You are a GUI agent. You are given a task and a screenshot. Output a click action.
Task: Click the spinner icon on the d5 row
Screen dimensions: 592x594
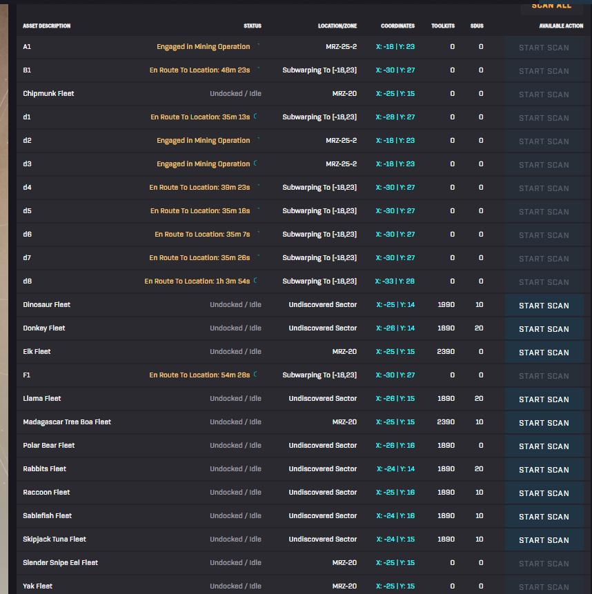259,209
